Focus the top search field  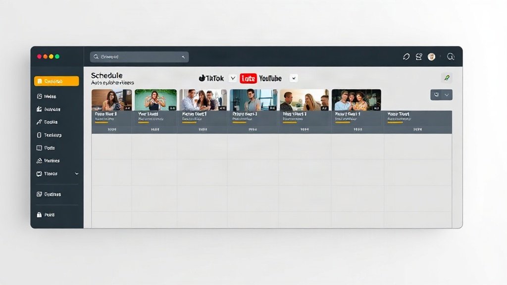tap(139, 56)
